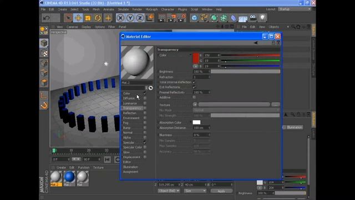Toggle the X axis lock
This screenshot has height=200, width=355.
click(x=120, y=18)
